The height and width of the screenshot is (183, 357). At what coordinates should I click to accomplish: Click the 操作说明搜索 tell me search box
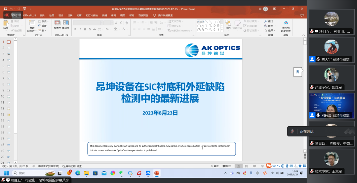point(163,15)
